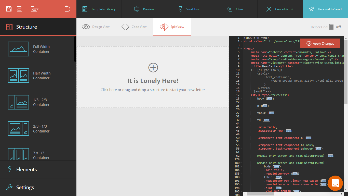Click the plus icon in empty canvas
The width and height of the screenshot is (348, 196).
[x=153, y=68]
